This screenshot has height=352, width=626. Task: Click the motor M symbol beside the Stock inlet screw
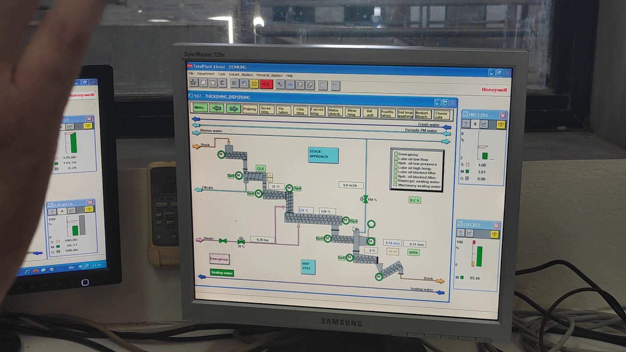click(221, 154)
